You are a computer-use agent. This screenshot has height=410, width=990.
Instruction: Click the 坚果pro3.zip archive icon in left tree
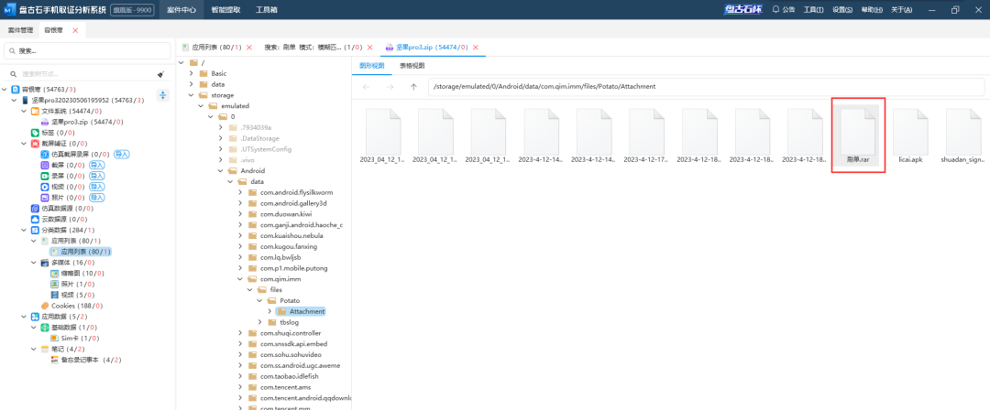pyautogui.click(x=45, y=122)
